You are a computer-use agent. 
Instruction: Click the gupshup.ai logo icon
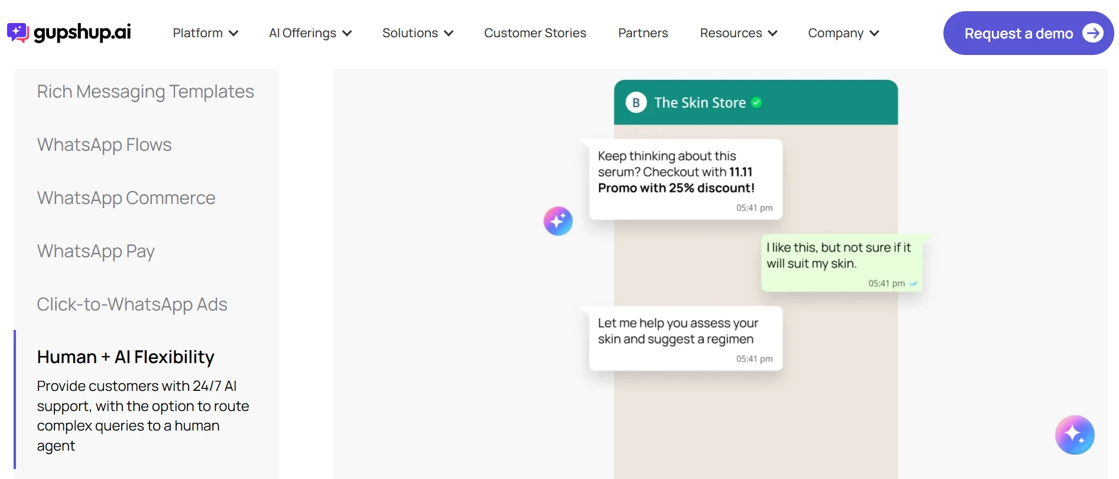click(18, 33)
